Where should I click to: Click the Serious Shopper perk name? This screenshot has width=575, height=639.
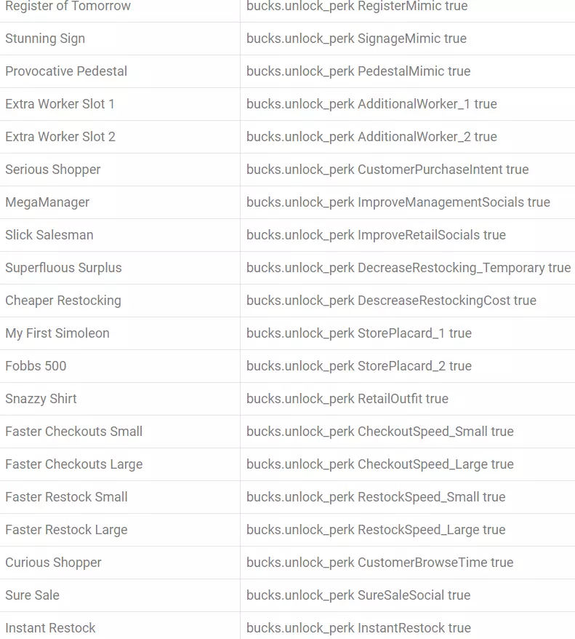pos(53,170)
